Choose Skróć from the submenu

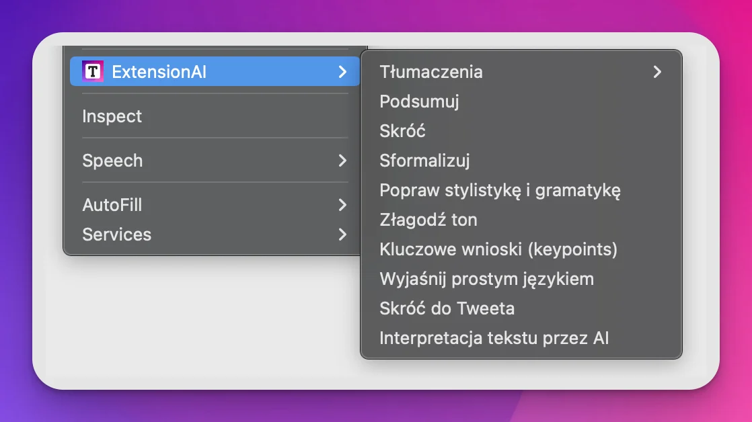click(x=402, y=131)
